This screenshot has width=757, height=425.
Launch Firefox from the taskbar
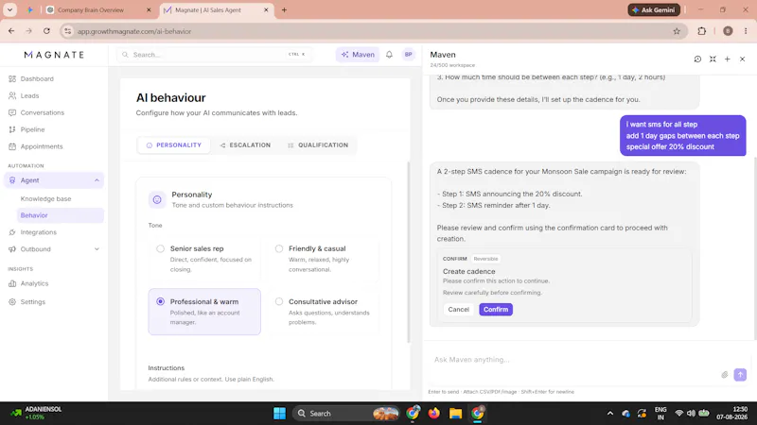[x=433, y=413]
